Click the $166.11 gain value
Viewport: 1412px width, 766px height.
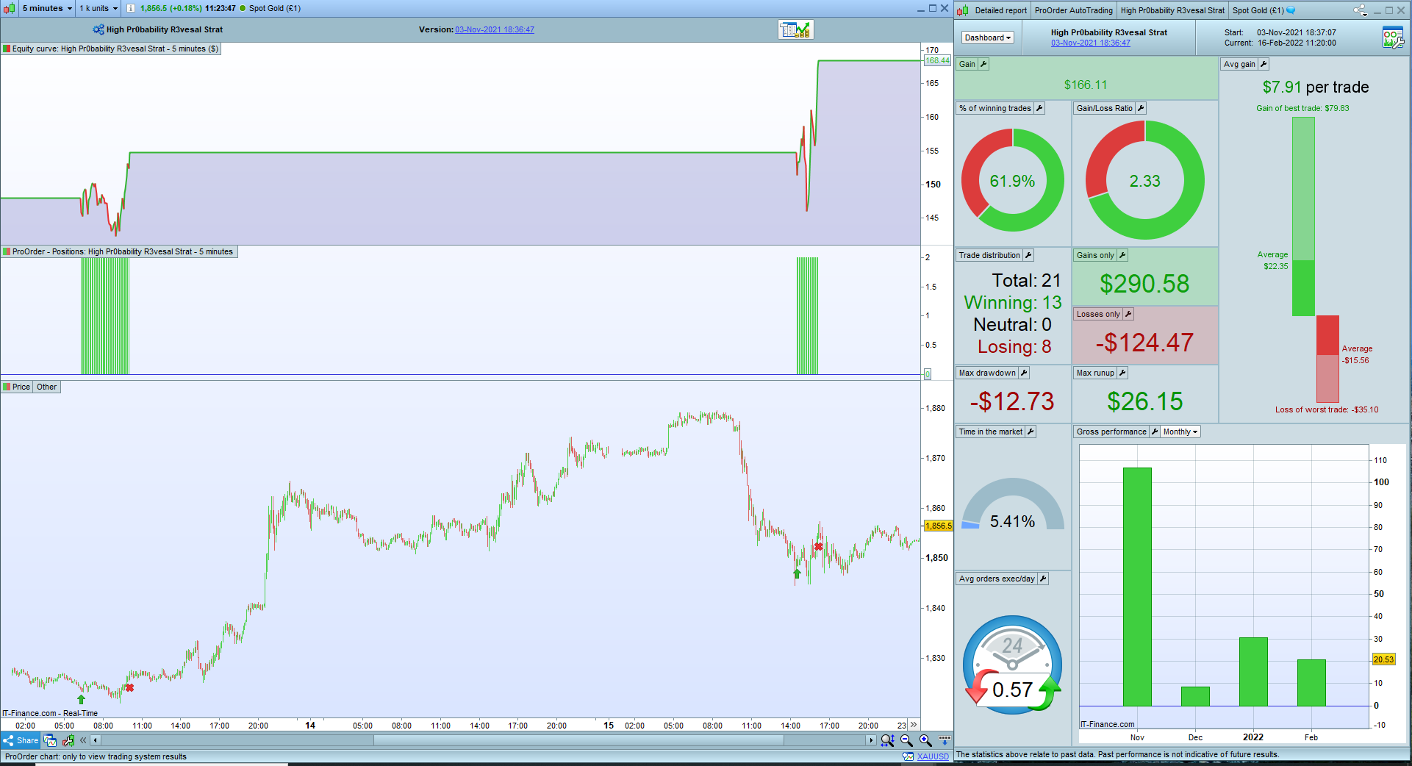click(1086, 85)
